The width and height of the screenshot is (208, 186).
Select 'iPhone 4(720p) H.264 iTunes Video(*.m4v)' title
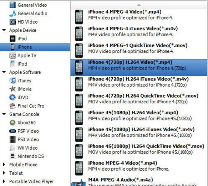point(138,79)
